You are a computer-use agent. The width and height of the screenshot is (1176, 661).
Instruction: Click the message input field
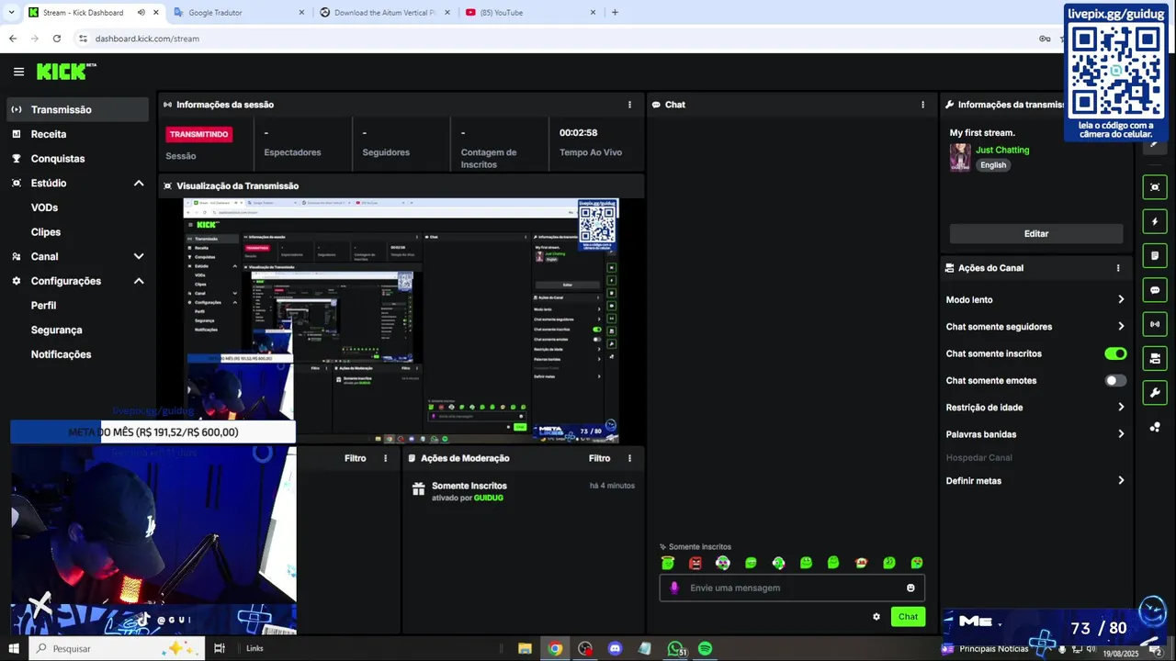point(792,588)
